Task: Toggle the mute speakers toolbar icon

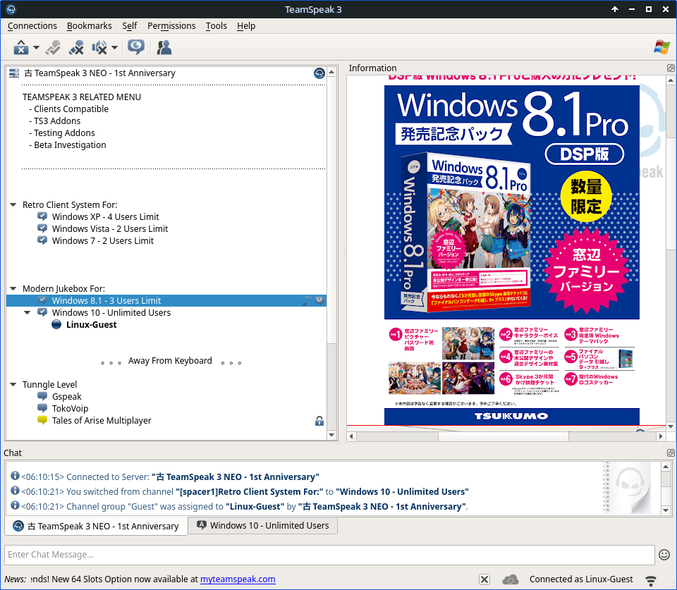Action: pyautogui.click(x=99, y=47)
